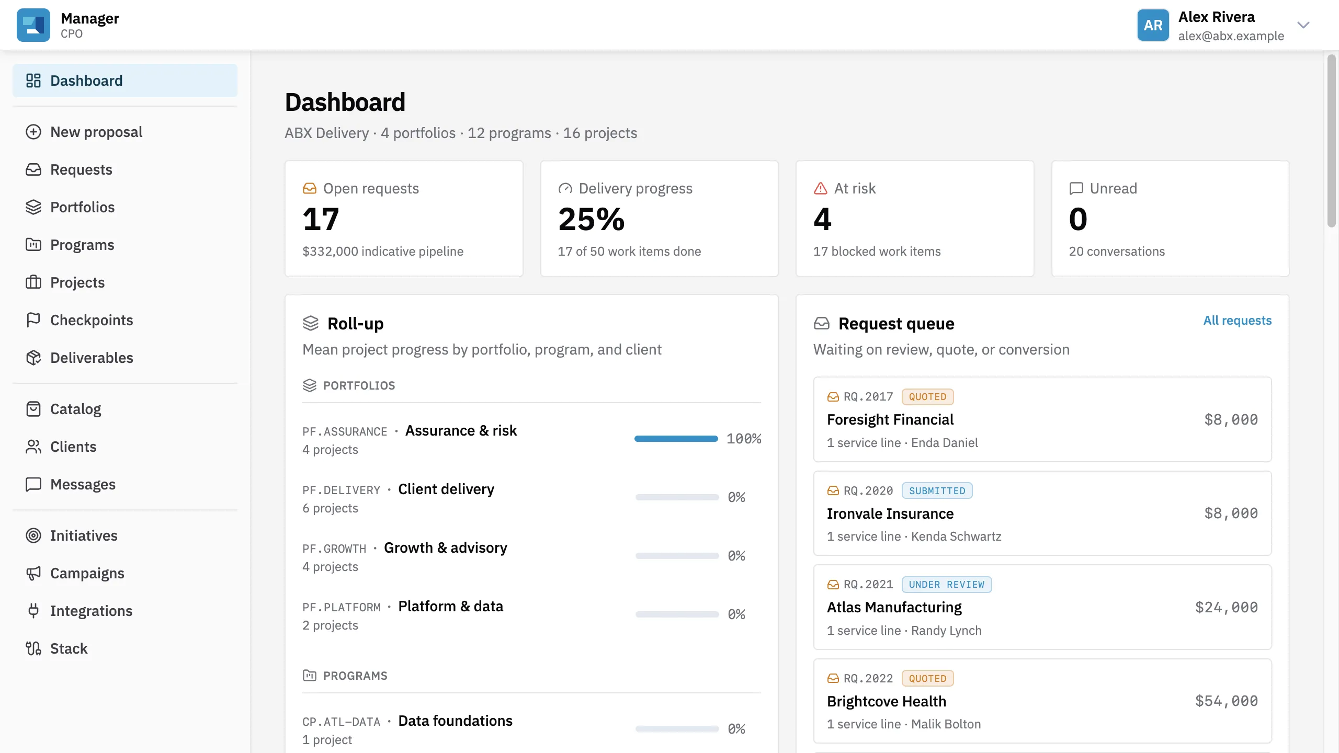Screen dimensions: 1339x753
Task: Open Requests from the sidebar
Action: (x=125, y=169)
